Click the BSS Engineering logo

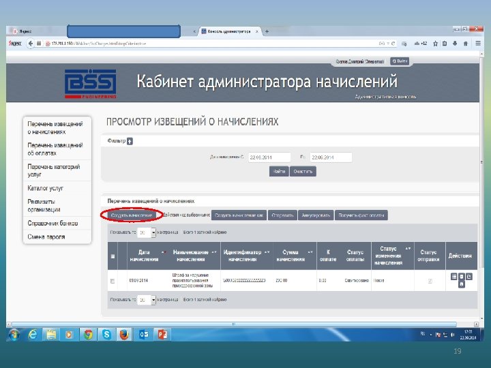(90, 84)
